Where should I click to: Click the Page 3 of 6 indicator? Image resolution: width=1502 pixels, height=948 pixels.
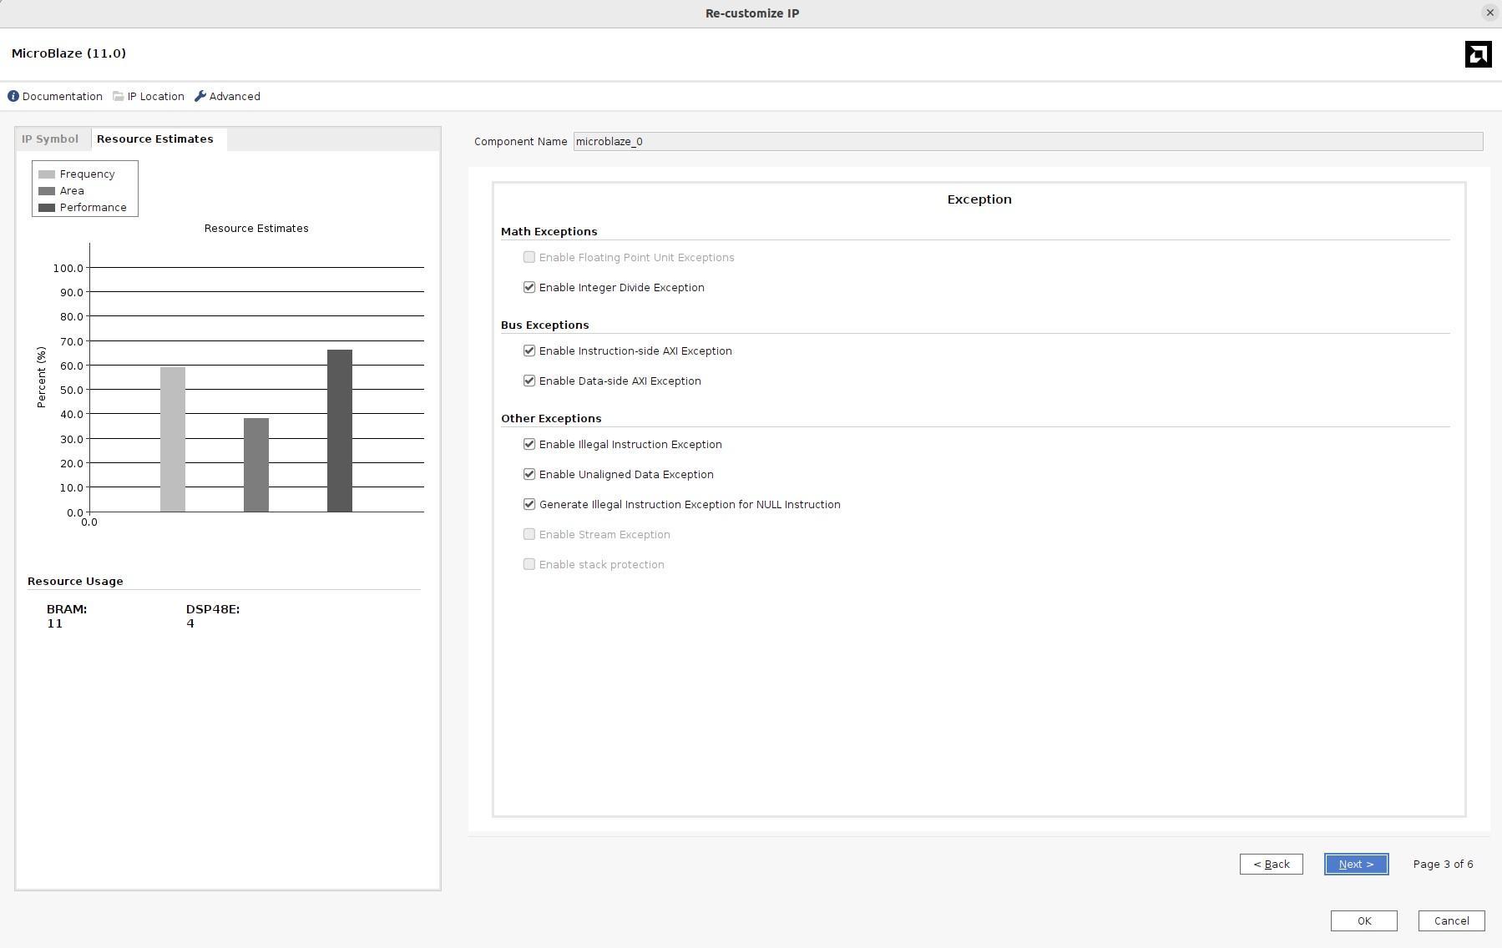pyautogui.click(x=1443, y=865)
